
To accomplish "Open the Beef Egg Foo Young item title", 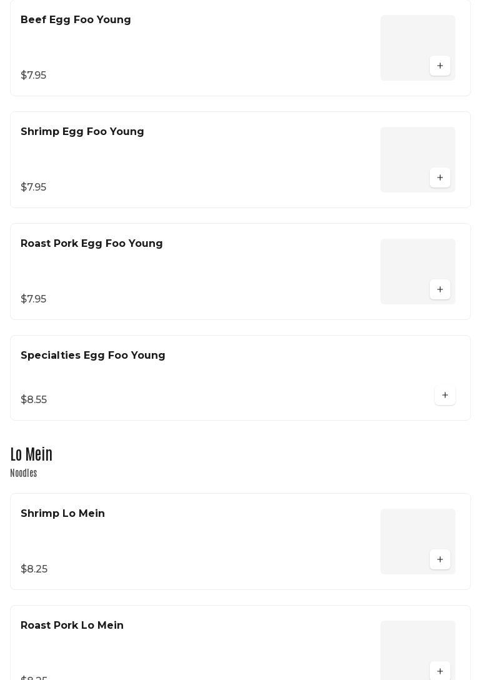I will coord(76,20).
